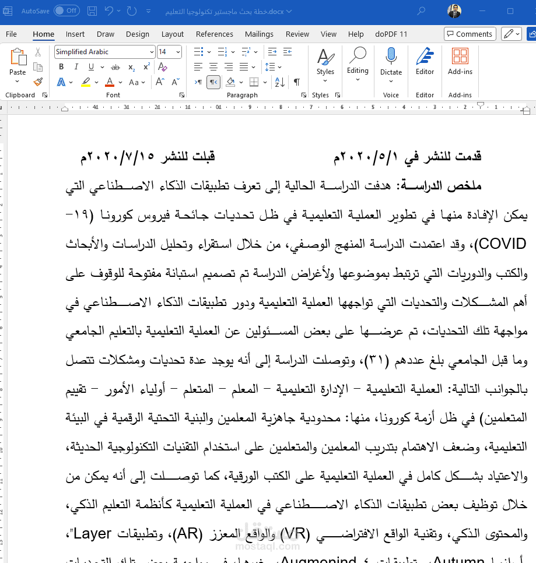Screen dimensions: 536x563
Task: Open the editing mode pencil menu
Action: tap(512, 34)
